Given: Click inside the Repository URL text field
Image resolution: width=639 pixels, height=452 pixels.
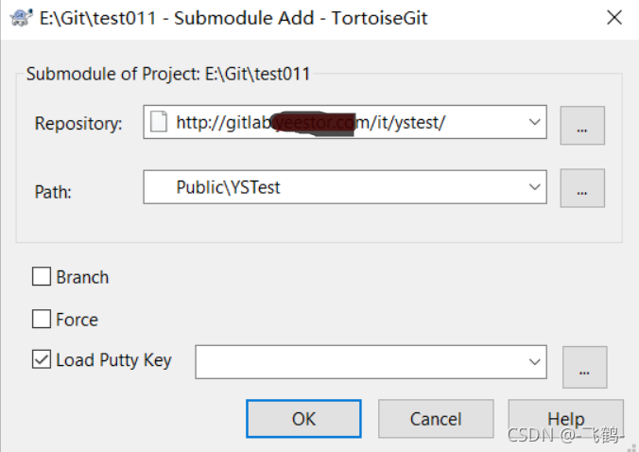Looking at the screenshot, I should (340, 122).
